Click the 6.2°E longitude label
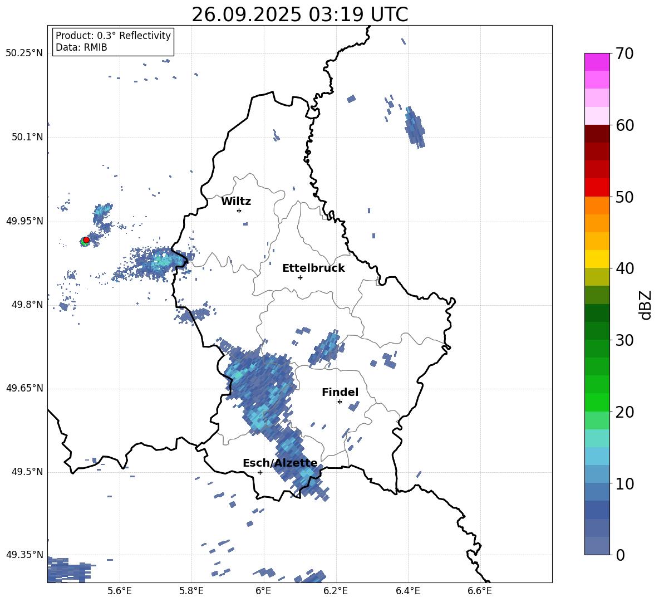This screenshot has width=659, height=602. coord(336,591)
